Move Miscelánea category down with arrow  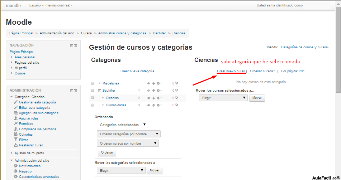point(153,83)
